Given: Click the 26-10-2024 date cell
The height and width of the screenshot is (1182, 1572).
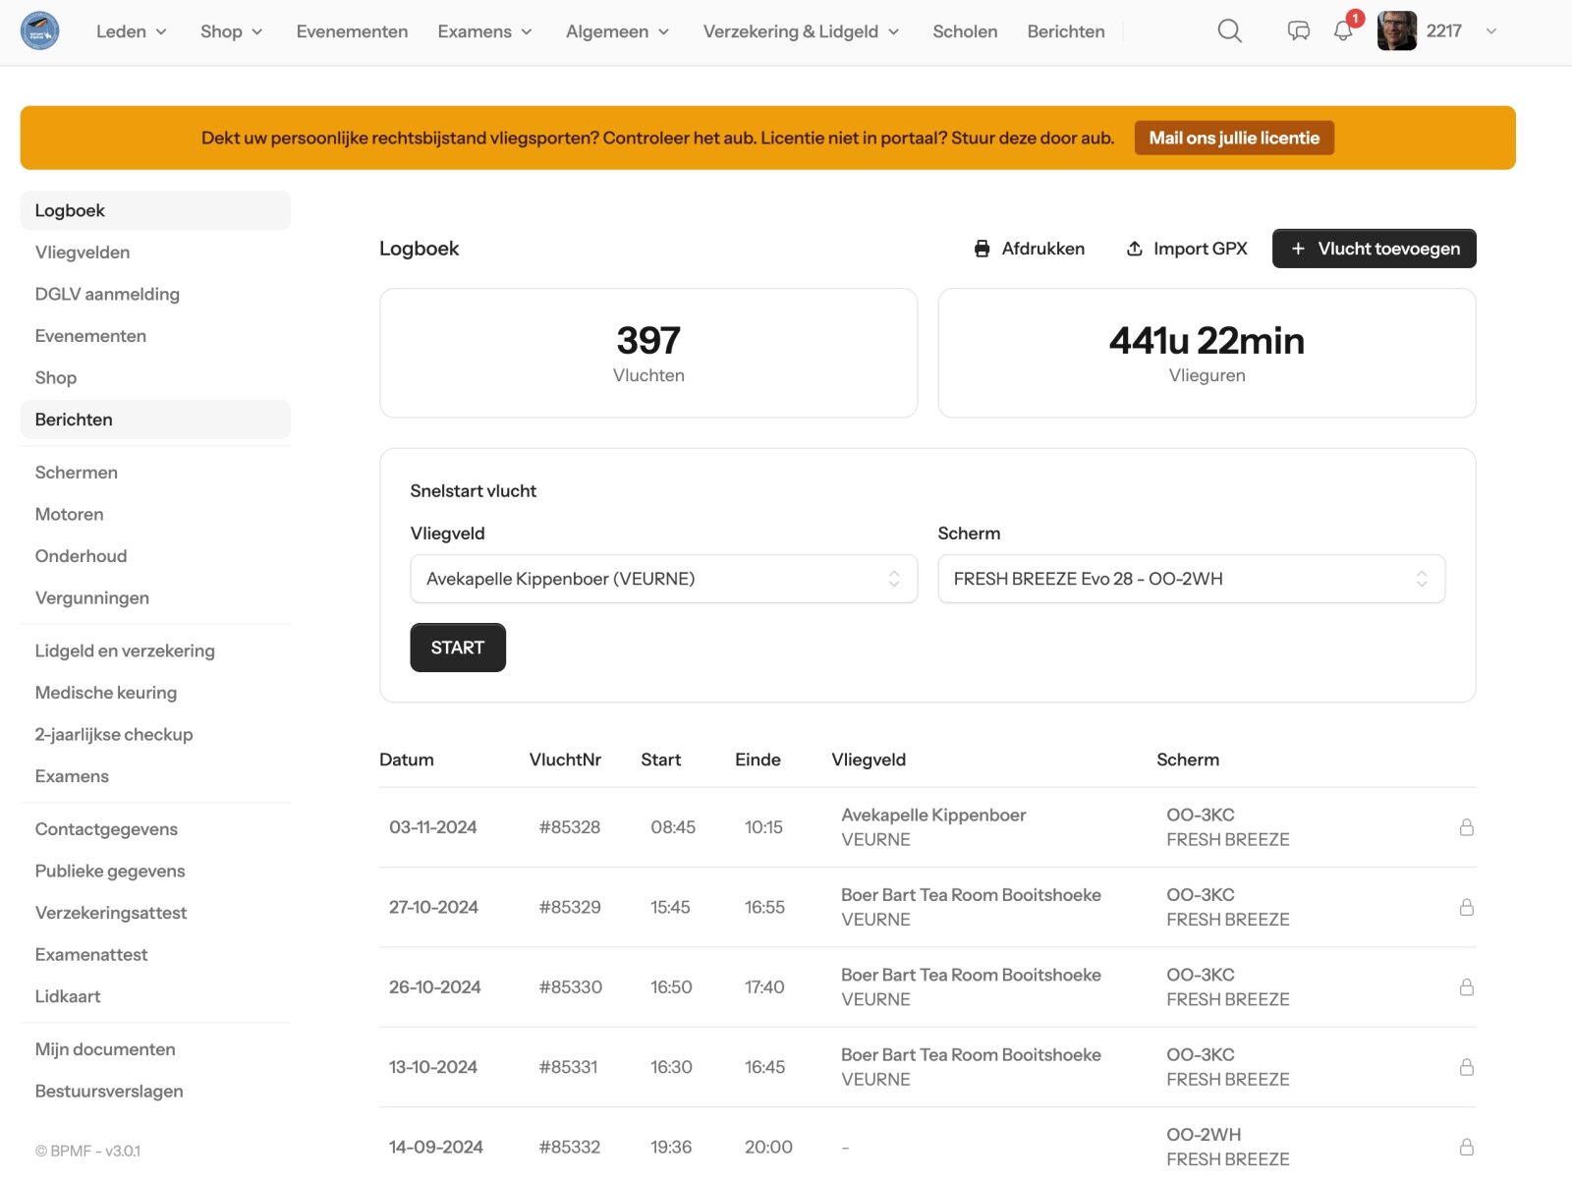Looking at the screenshot, I should [x=435, y=986].
